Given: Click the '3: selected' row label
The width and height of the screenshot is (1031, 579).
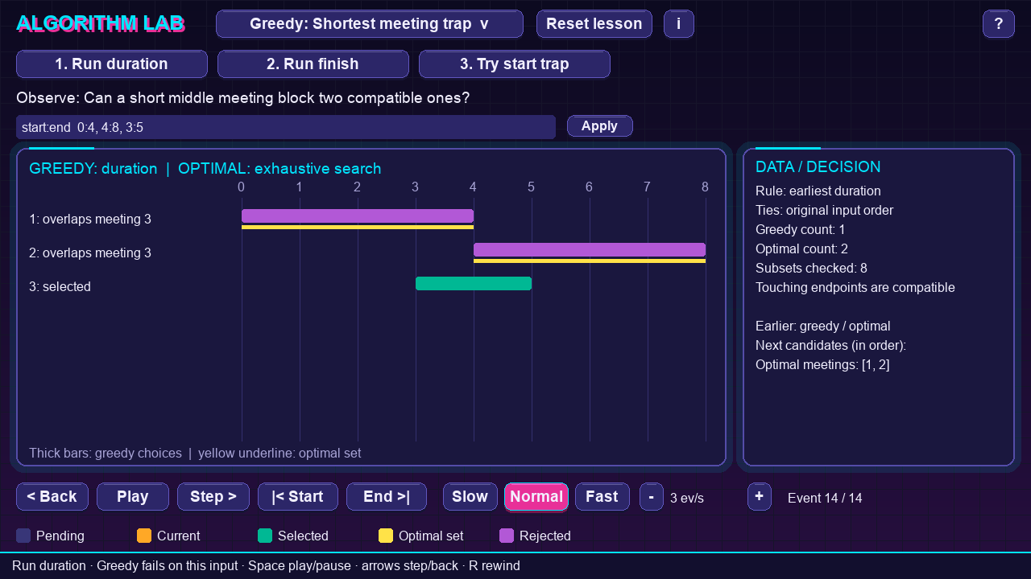Looking at the screenshot, I should (x=60, y=287).
